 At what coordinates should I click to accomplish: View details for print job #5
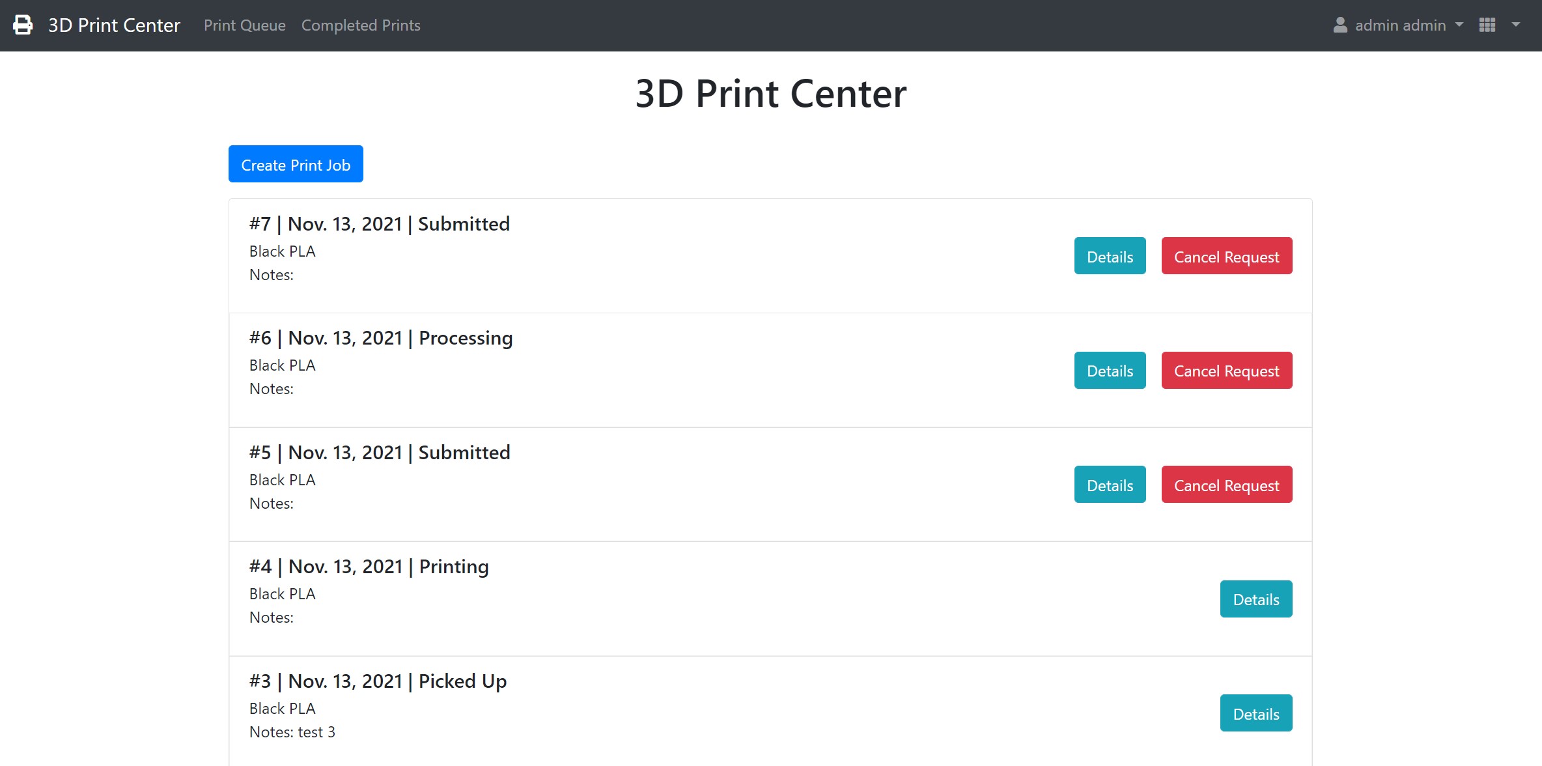tap(1110, 485)
